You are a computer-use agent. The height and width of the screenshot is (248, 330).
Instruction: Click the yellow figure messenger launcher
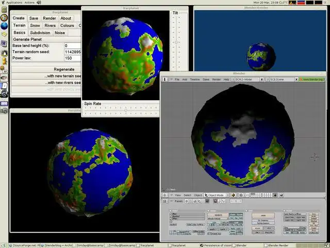[x=4, y=61]
